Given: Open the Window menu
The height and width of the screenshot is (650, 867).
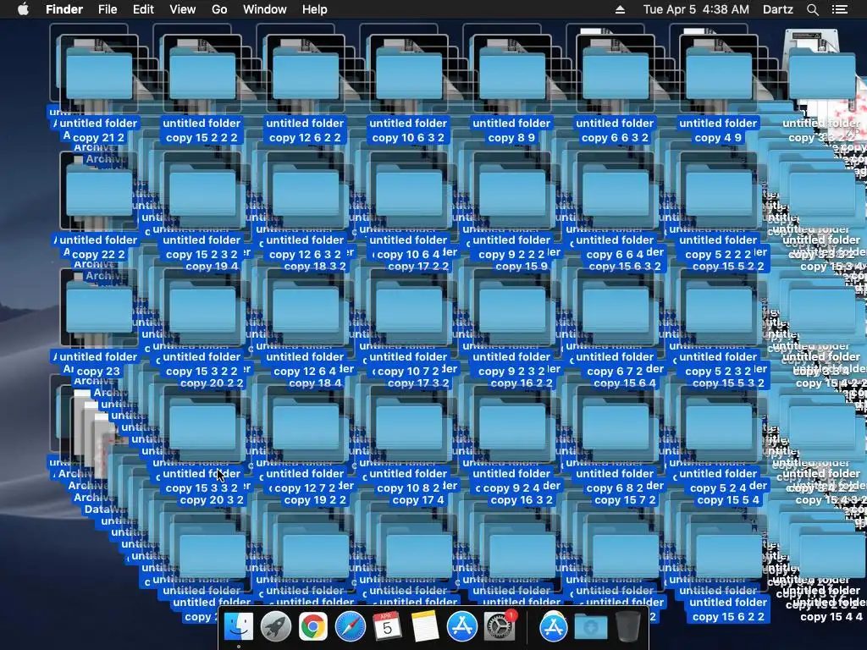Looking at the screenshot, I should click(265, 9).
